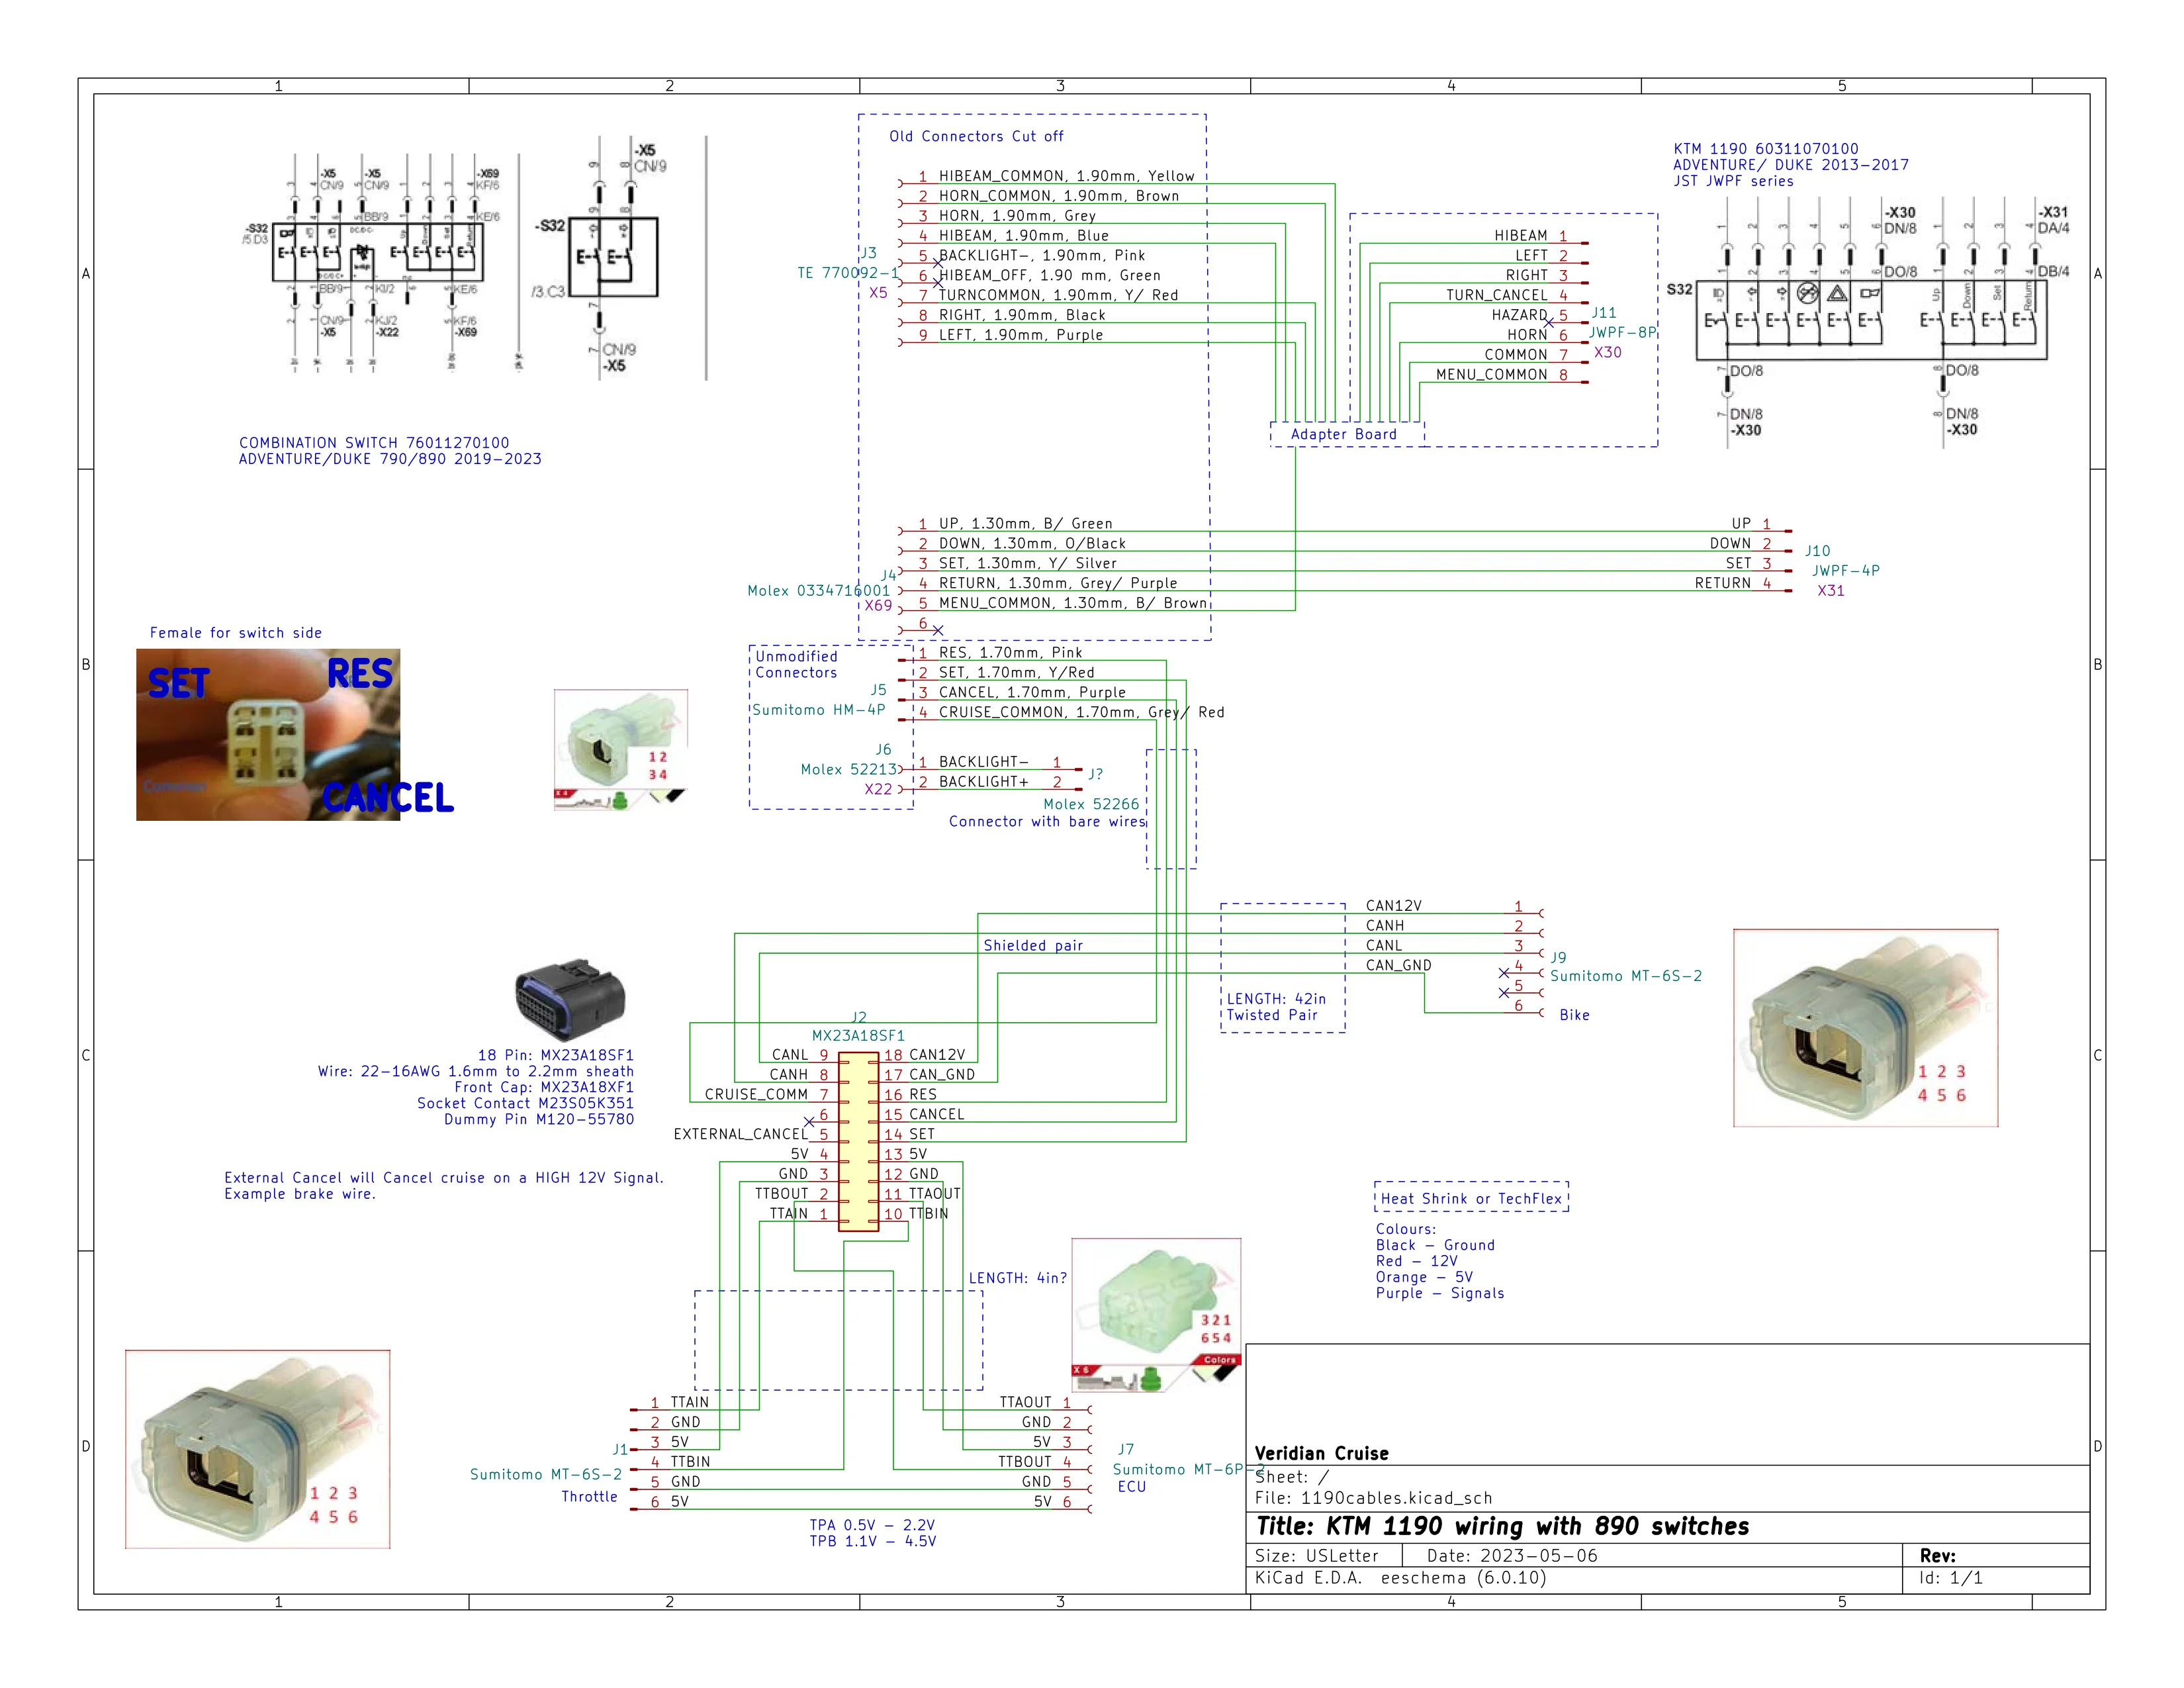Screen dimensions: 2184x1688
Task: Click 'CRUISE_COMMON, 1.70mm, Grey/ Red' label
Action: click(x=1081, y=712)
